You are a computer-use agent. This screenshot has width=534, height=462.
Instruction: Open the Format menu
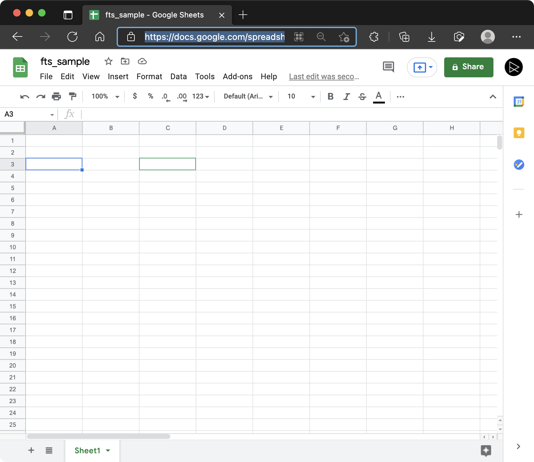[x=149, y=76]
